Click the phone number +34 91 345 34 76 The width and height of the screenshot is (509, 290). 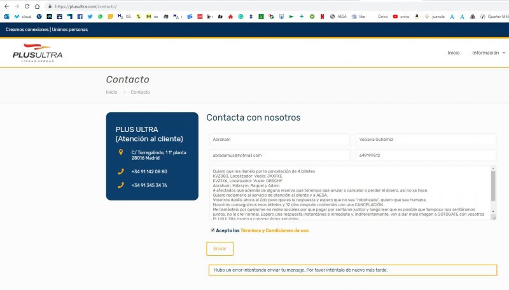click(150, 185)
